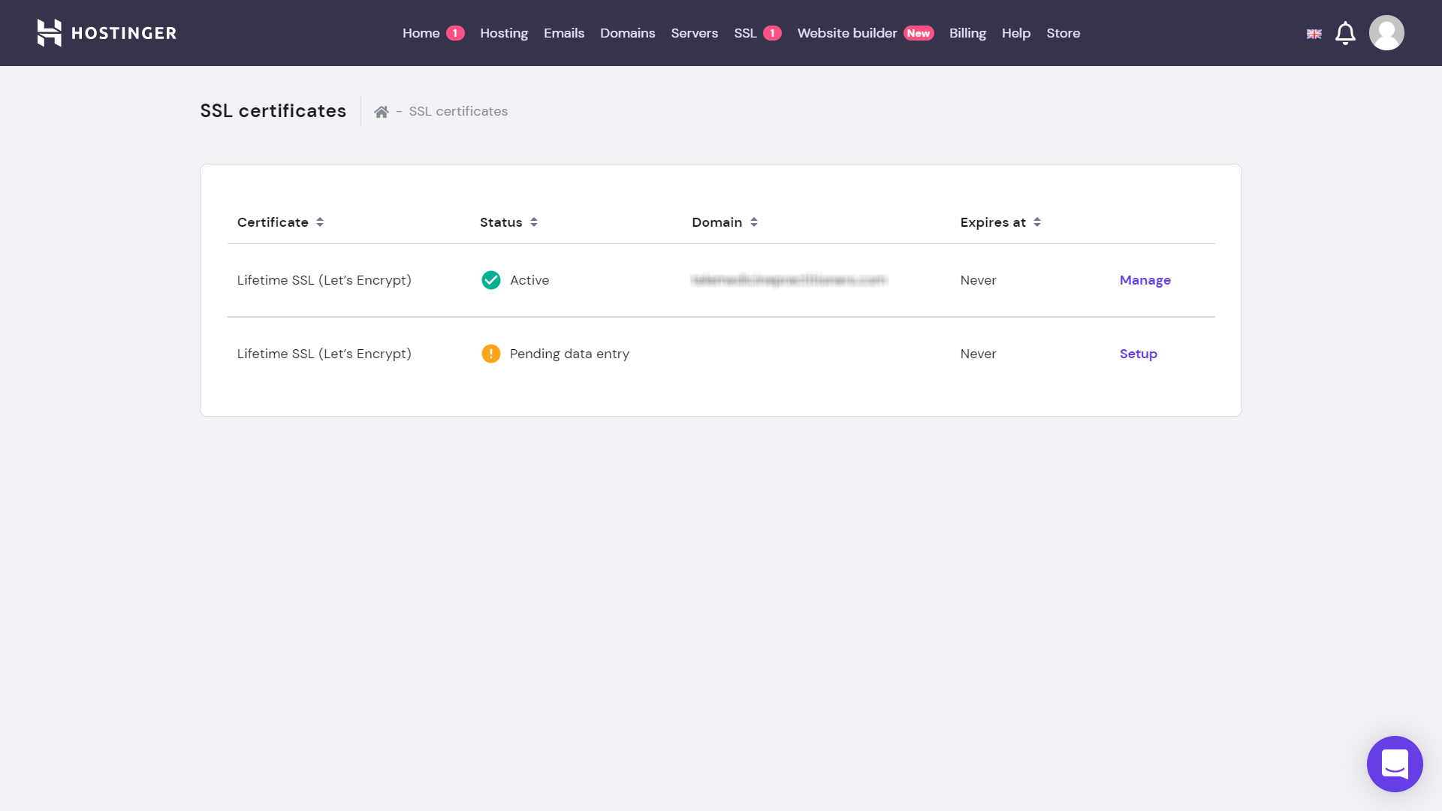This screenshot has width=1442, height=811.
Task: Go to Domains in navigation
Action: click(627, 33)
